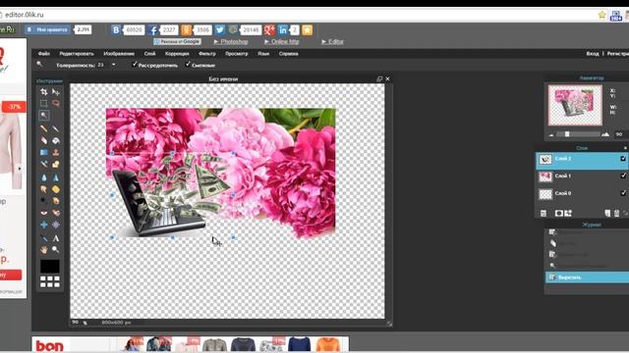Screen dimensions: 629x353
Task: Select the Brush tool
Action: point(56,128)
